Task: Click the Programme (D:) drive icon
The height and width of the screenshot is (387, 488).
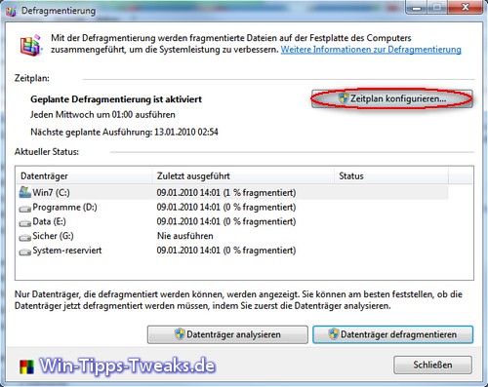Action: [x=24, y=209]
